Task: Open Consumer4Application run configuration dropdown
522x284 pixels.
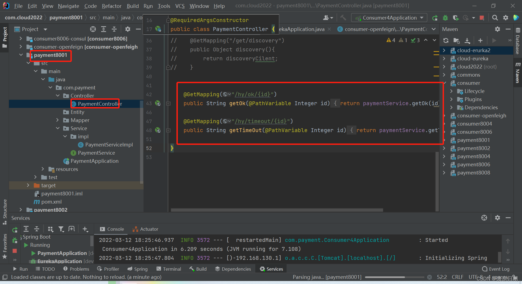Action: pyautogui.click(x=390, y=18)
